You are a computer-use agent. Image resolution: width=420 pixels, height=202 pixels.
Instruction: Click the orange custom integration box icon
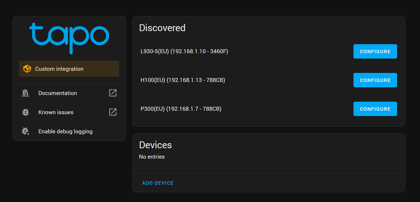27,69
